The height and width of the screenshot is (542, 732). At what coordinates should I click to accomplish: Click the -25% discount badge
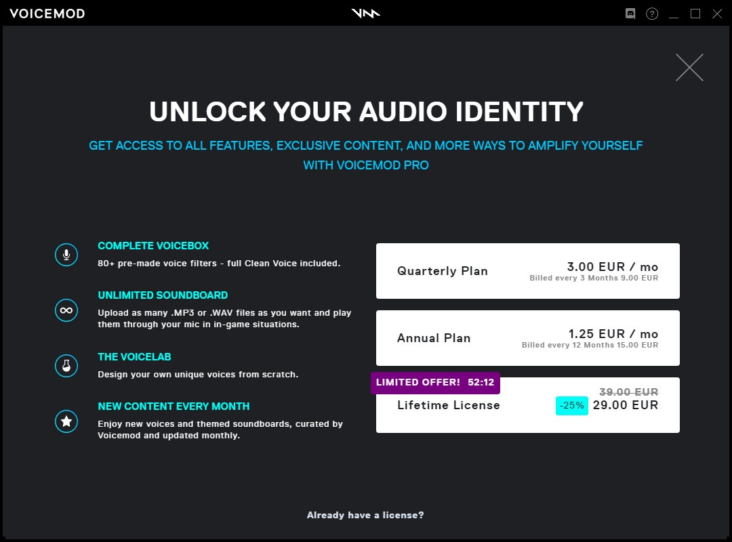click(x=572, y=406)
